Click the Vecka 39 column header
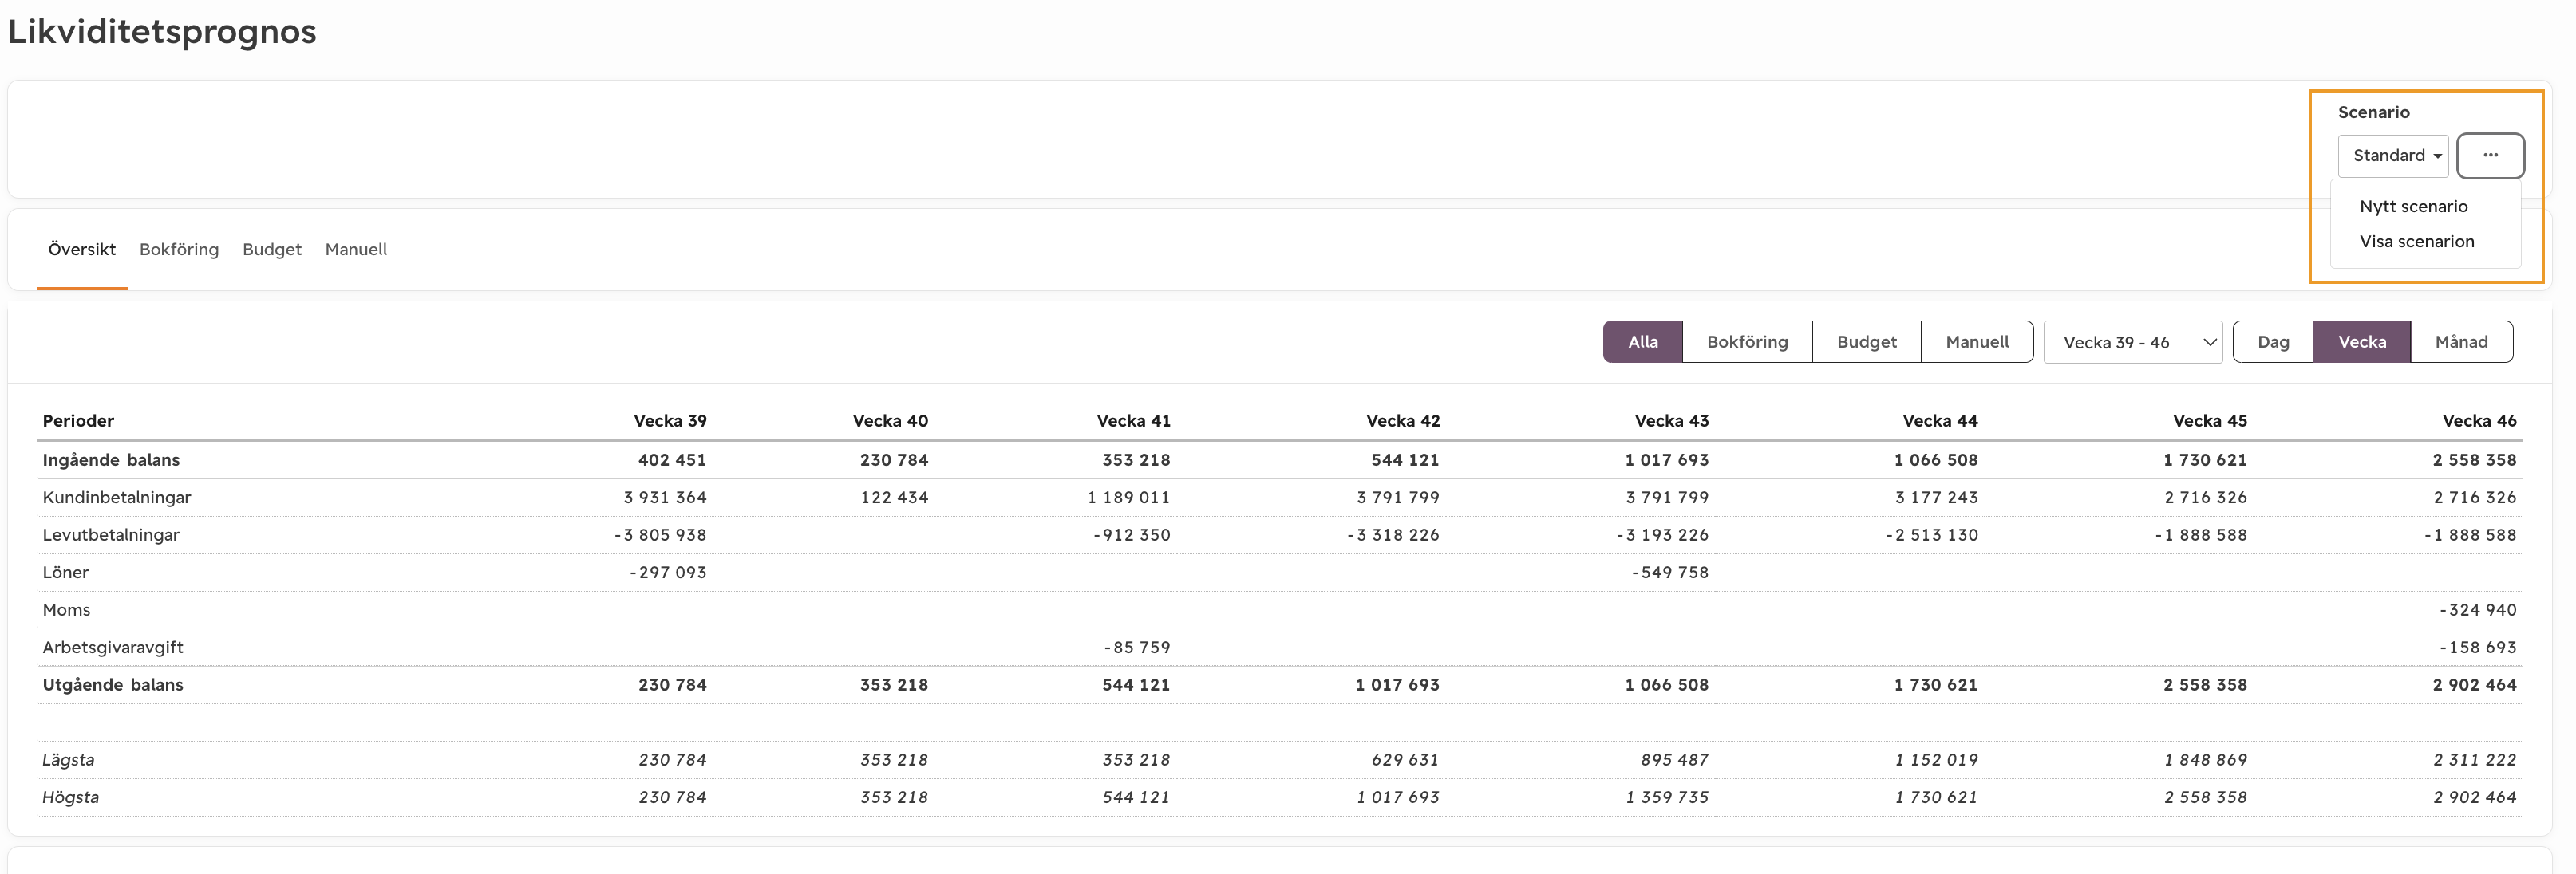The image size is (2576, 874). (670, 420)
